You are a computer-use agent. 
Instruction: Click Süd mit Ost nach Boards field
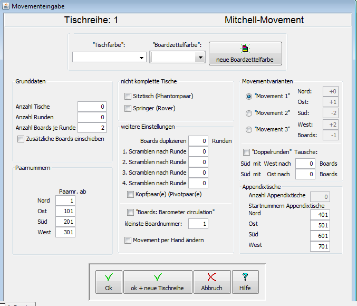tap(305, 174)
